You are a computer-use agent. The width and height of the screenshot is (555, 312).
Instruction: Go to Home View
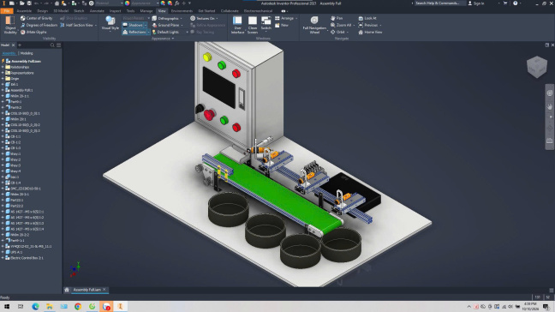pos(370,33)
